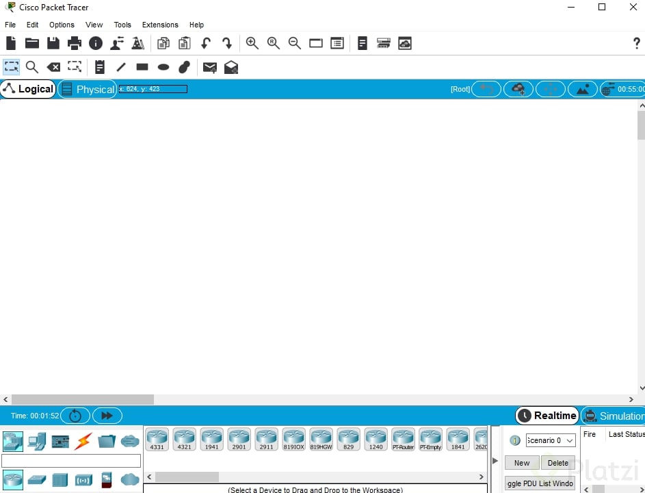The width and height of the screenshot is (645, 493).
Task: Set tiled background with the mountain icon
Action: [583, 89]
